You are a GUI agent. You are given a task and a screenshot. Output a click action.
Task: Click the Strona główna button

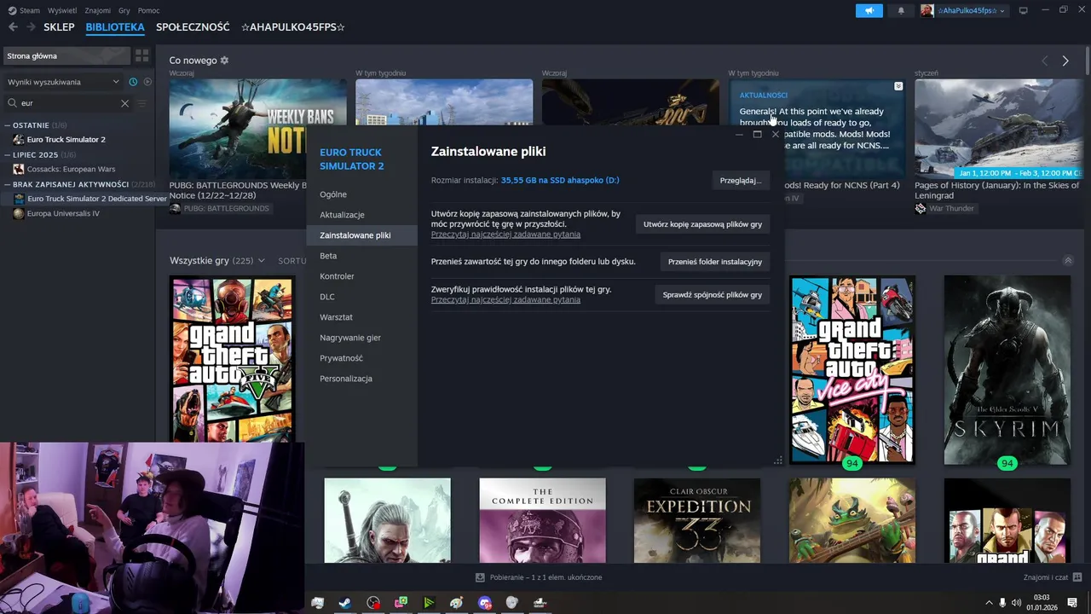point(66,55)
